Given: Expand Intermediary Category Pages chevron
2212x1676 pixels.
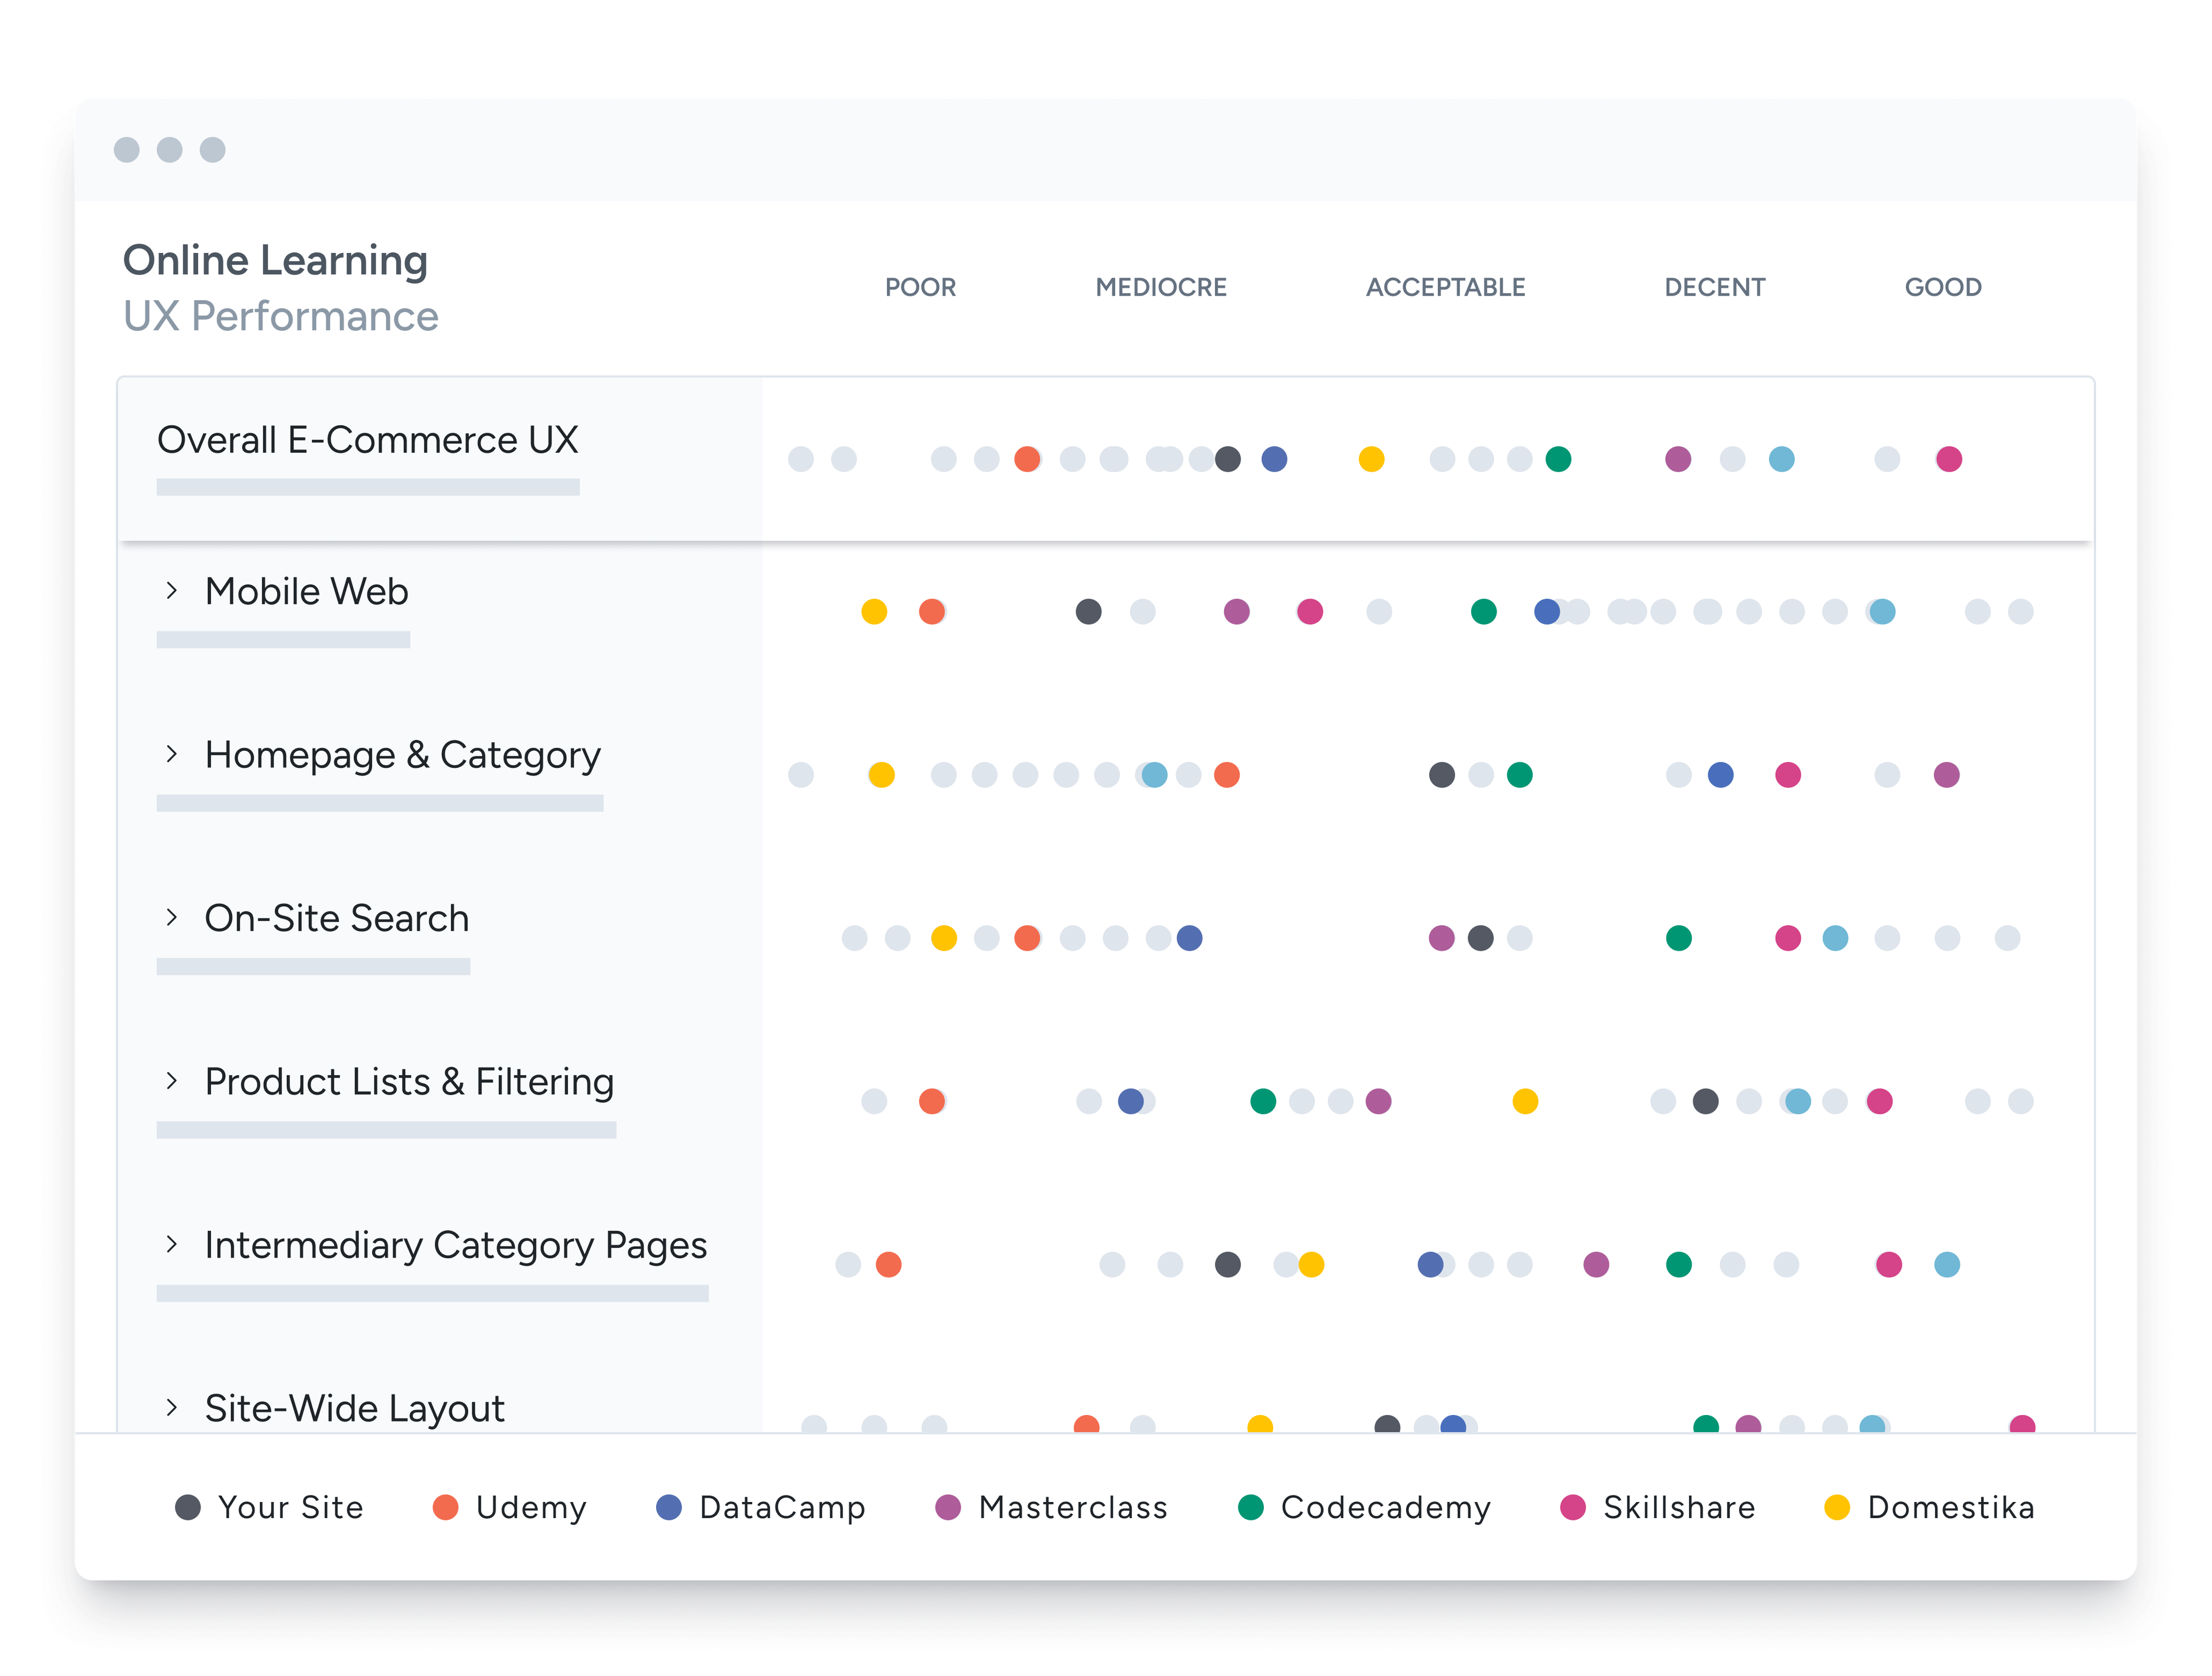Looking at the screenshot, I should [172, 1244].
